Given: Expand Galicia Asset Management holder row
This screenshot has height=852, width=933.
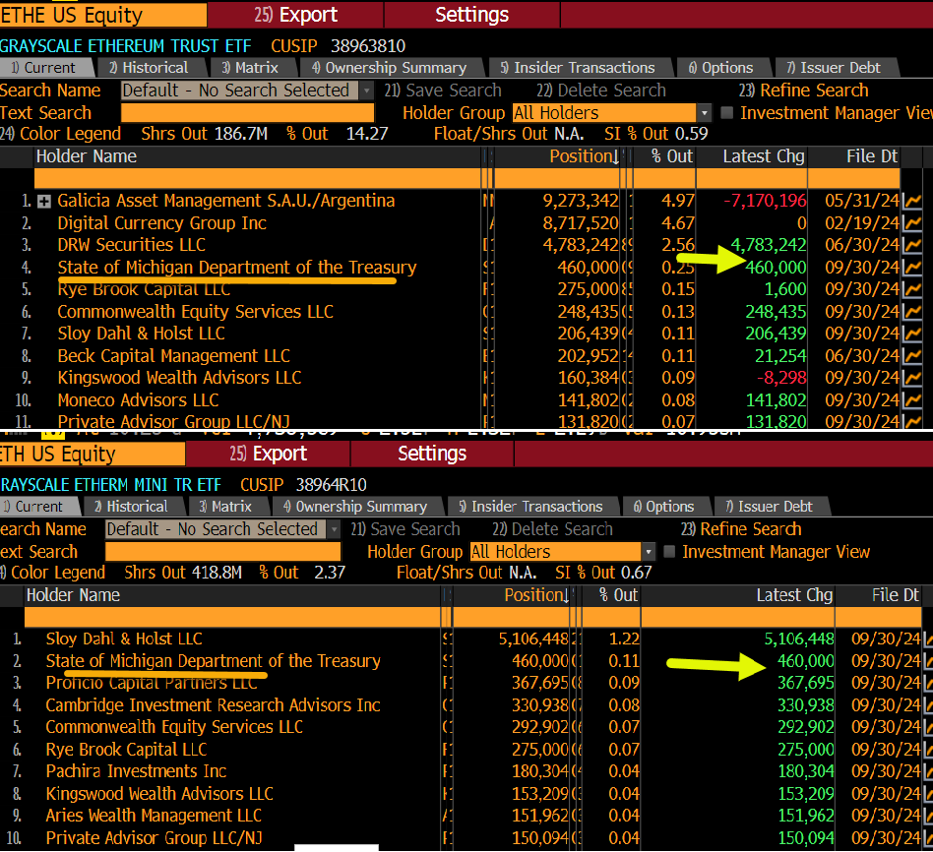Looking at the screenshot, I should point(44,201).
